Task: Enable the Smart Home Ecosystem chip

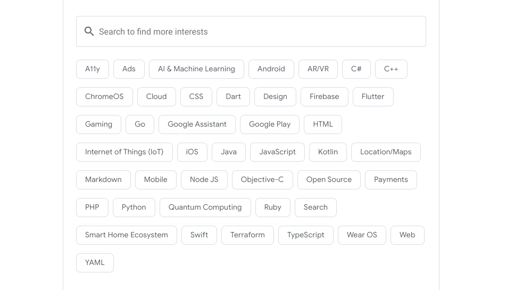Action: [x=127, y=235]
